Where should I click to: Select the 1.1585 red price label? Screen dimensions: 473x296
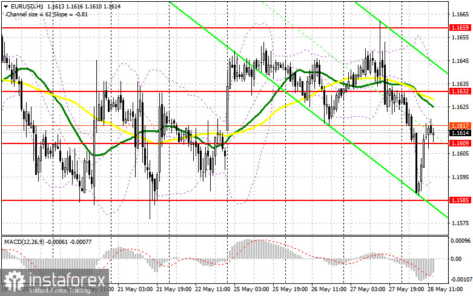pyautogui.click(x=460, y=200)
